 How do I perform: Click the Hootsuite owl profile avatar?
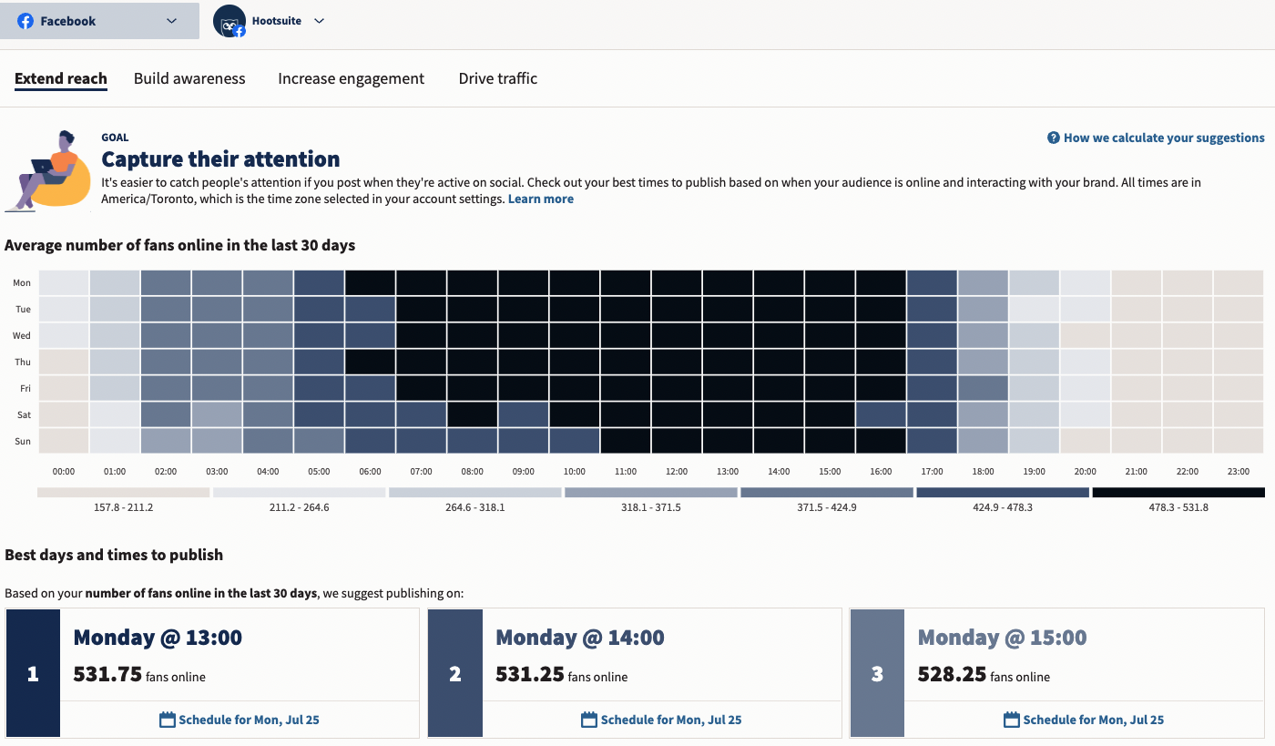tap(228, 20)
